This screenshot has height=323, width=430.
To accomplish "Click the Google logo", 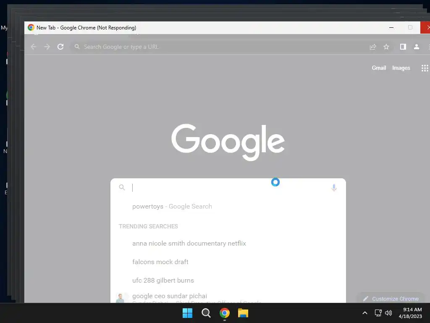I will coord(228,142).
